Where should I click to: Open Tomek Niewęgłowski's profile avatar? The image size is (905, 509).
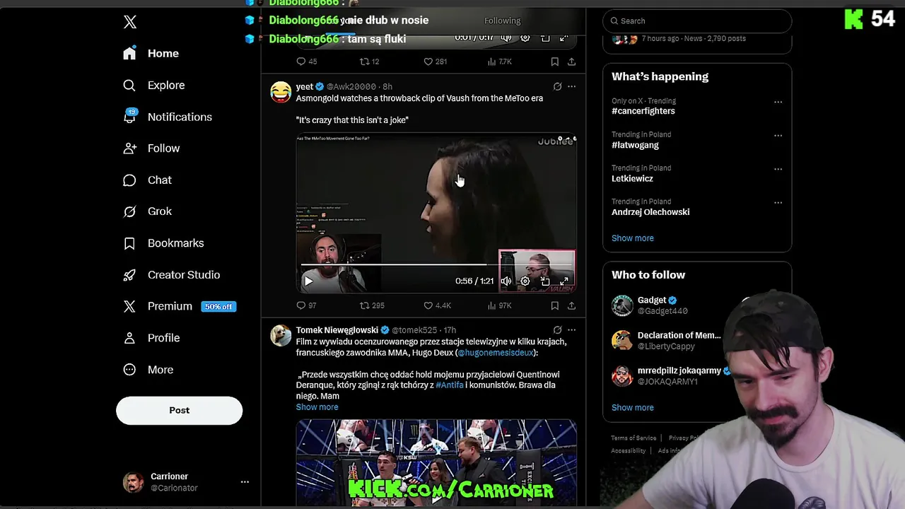tap(281, 335)
